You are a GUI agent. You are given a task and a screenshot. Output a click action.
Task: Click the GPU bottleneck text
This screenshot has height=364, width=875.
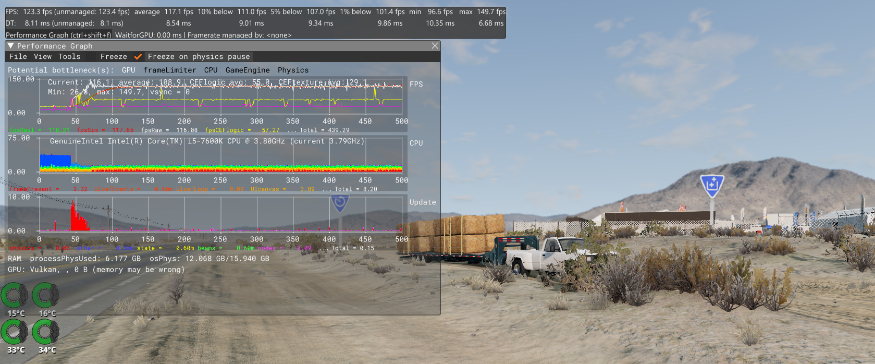pos(128,70)
